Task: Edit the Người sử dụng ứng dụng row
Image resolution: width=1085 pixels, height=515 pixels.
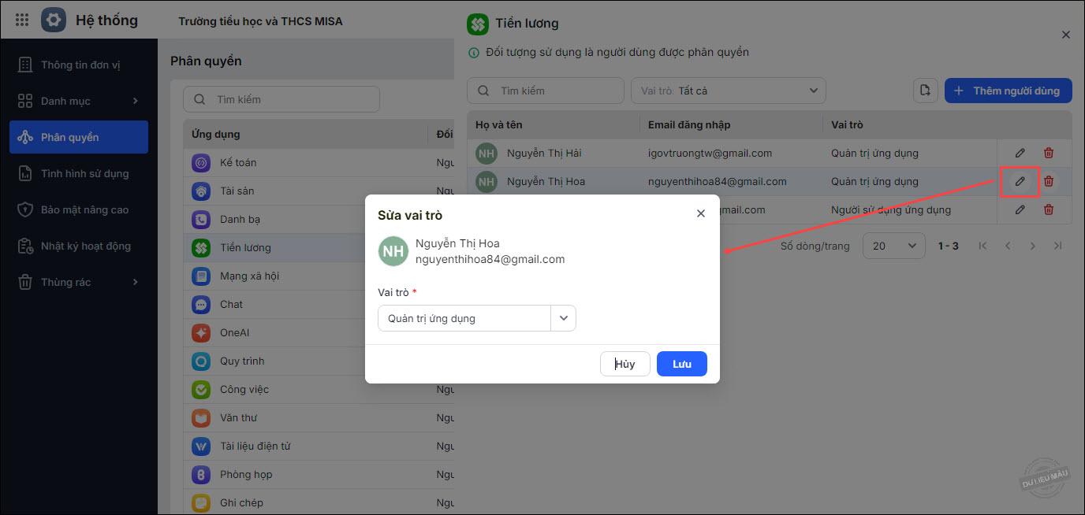Action: pyautogui.click(x=1020, y=209)
